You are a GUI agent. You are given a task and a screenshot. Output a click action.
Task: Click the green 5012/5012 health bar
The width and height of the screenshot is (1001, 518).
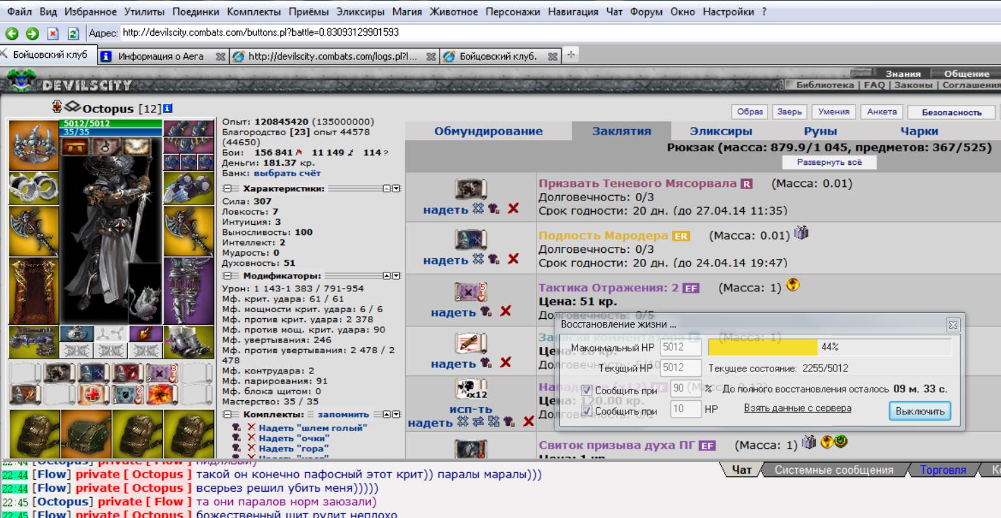click(x=112, y=124)
